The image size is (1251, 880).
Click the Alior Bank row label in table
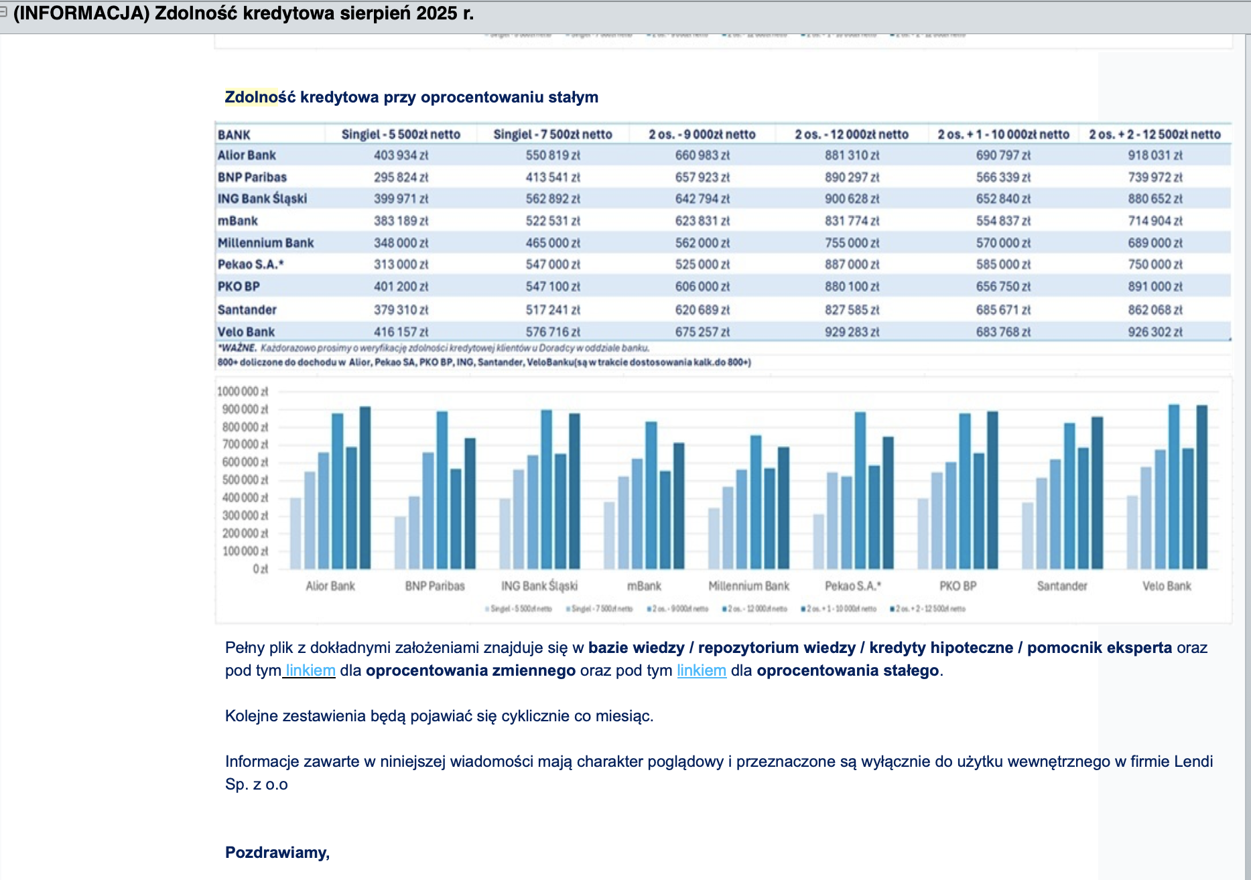(x=247, y=155)
